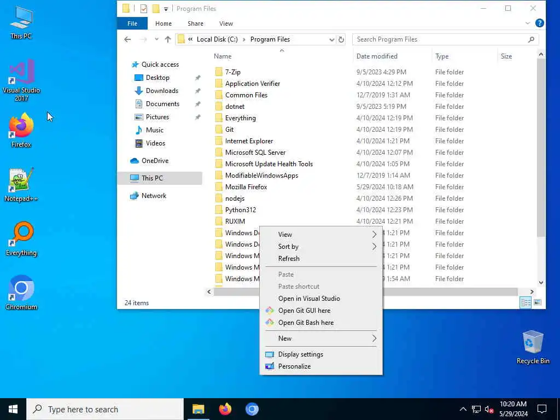Image resolution: width=560 pixels, height=420 pixels.
Task: Click New folder icon in the quick access toolbar
Action: tap(156, 9)
